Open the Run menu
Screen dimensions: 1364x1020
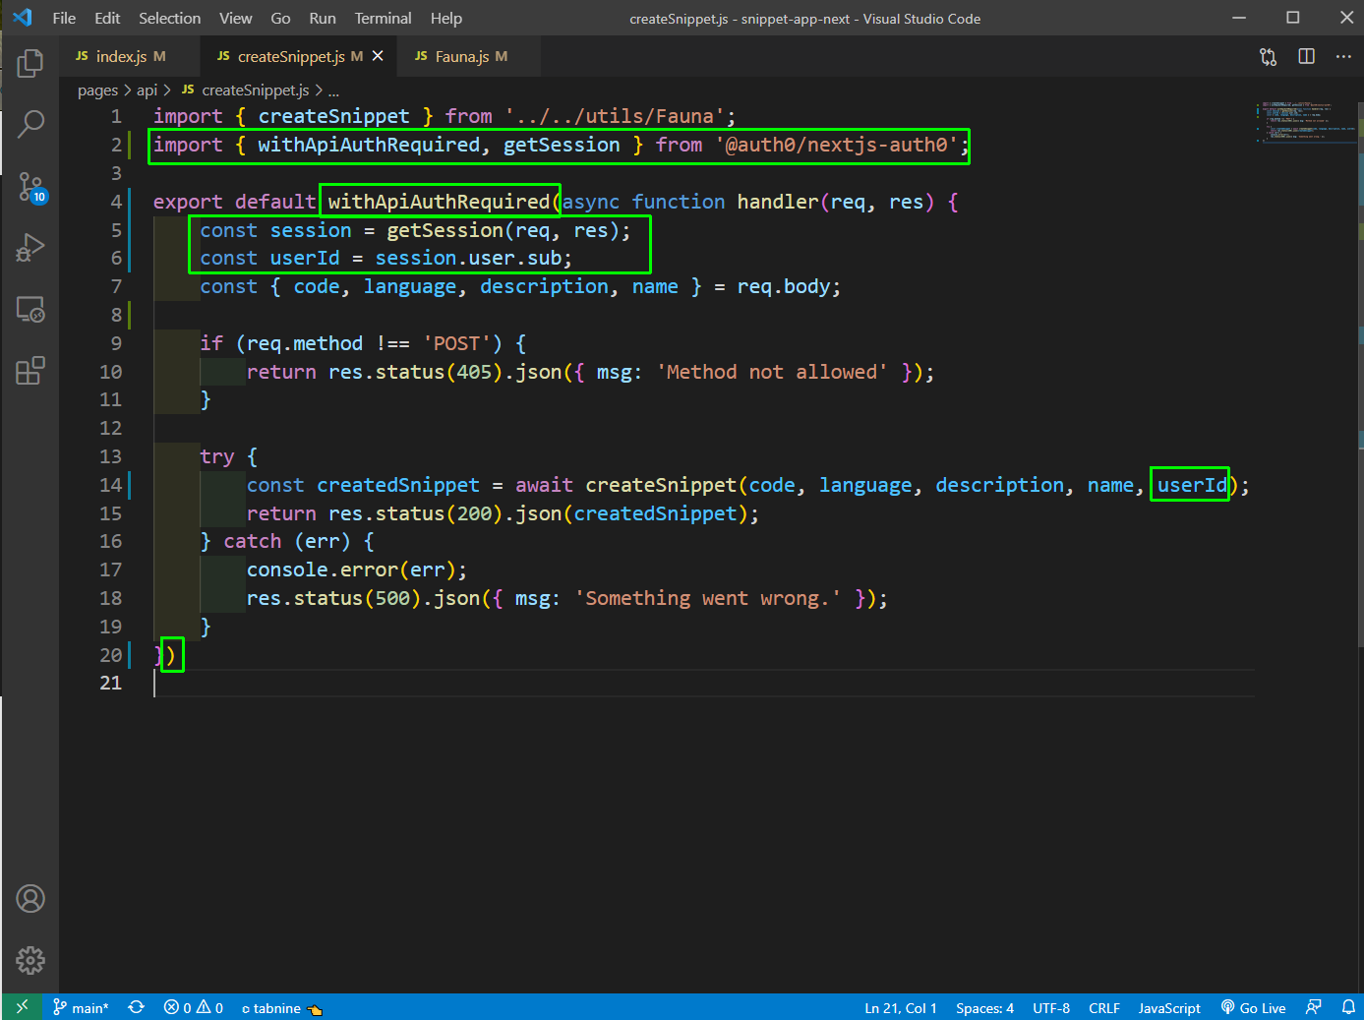point(323,18)
